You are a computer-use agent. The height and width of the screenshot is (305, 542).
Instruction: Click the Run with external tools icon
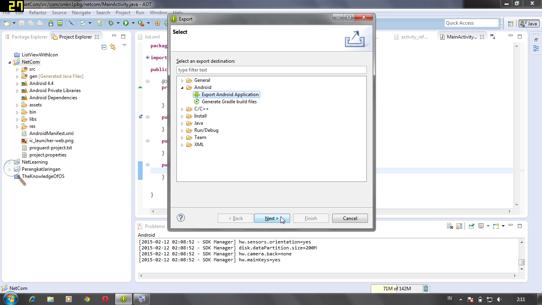click(141, 23)
